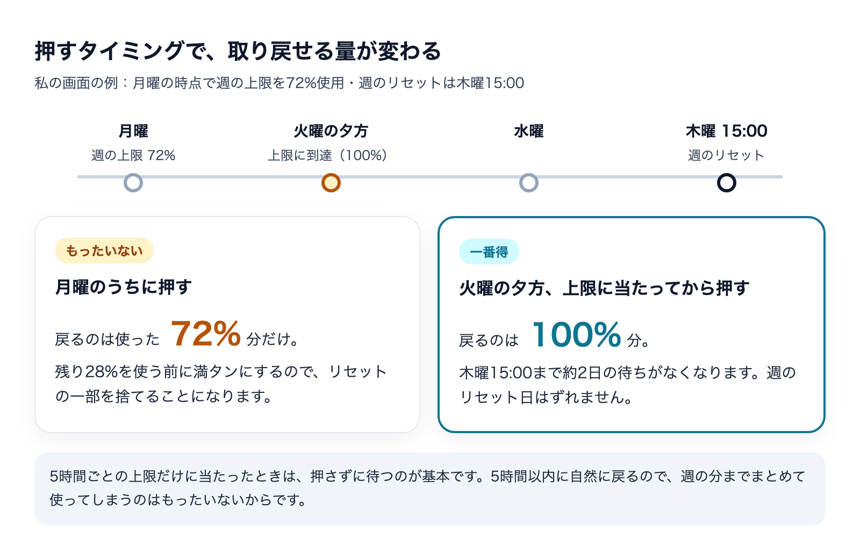Click the 週の上限 72% caption
This screenshot has width=860, height=560.
click(133, 155)
